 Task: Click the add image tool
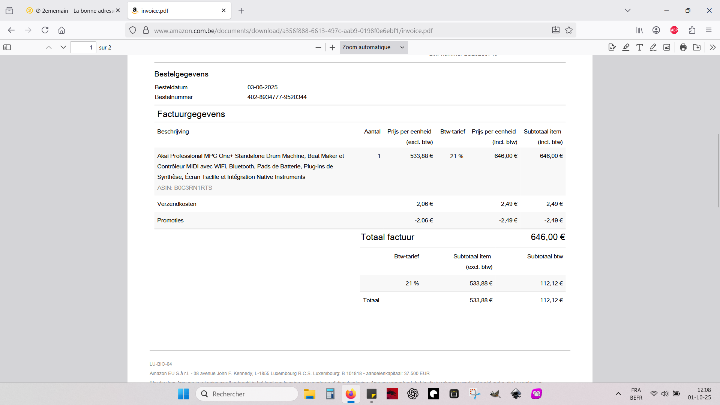[x=667, y=47]
